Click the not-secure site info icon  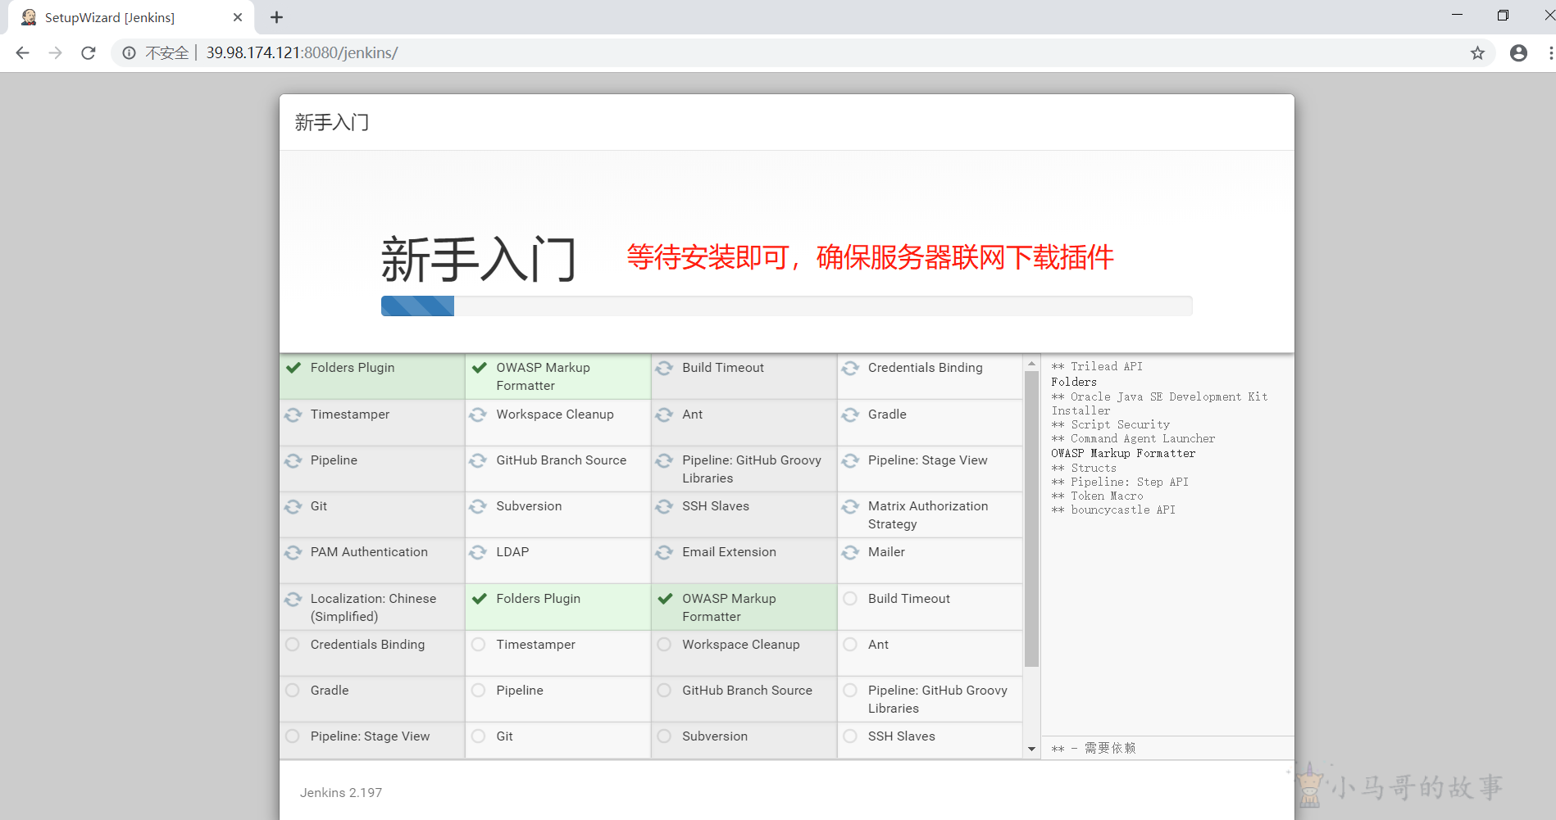click(129, 53)
